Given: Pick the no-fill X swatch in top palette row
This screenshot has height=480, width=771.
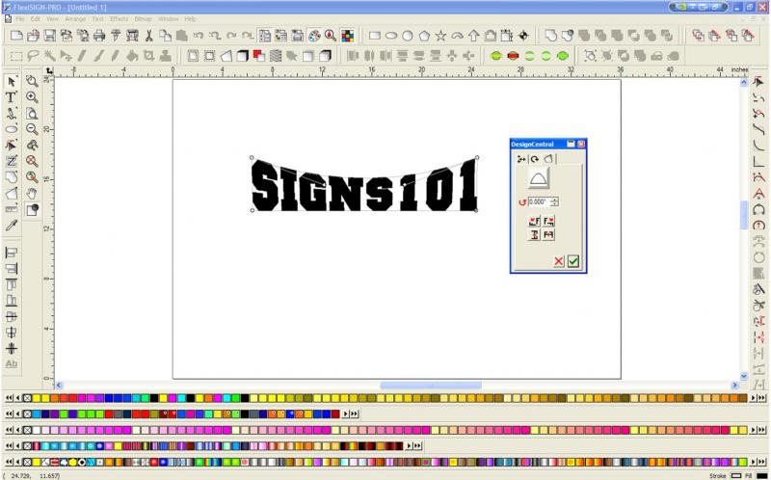Looking at the screenshot, I should pos(28,398).
